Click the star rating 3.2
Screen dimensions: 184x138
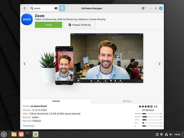click(x=148, y=106)
